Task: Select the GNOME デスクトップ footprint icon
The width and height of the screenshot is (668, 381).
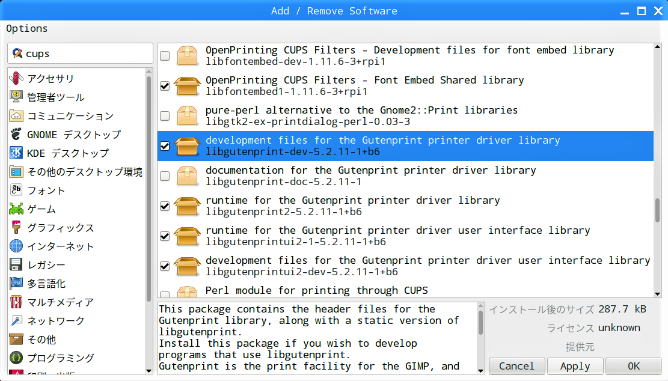Action: click(16, 135)
